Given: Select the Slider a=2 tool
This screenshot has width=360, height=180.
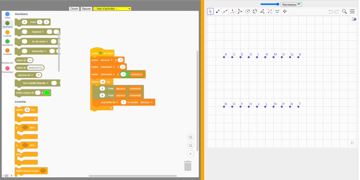Looking at the screenshot, I should coord(277,11).
